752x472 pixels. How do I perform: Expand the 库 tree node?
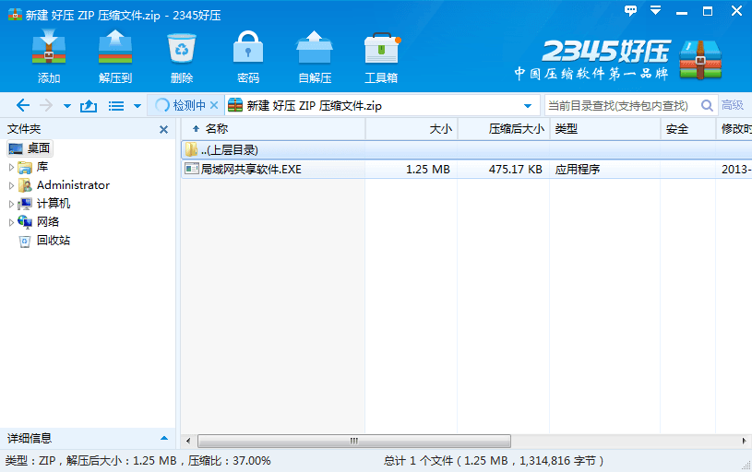coord(11,167)
